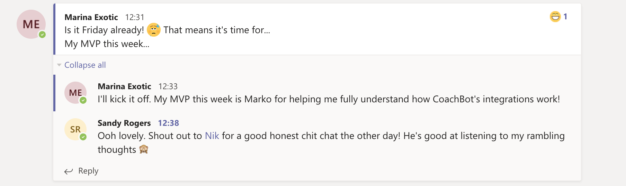Open Sandy Rogers' SR avatar
This screenshot has width=626, height=186.
pos(75,129)
